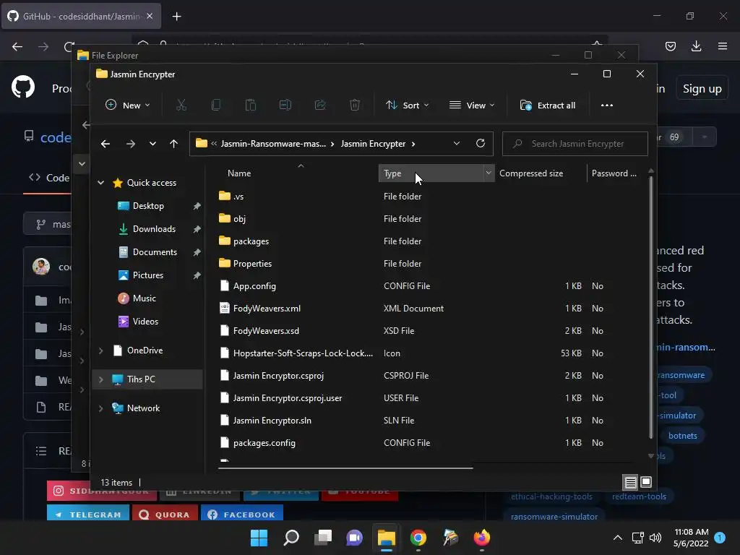
Task: Click the Share icon in toolbar
Action: [320, 106]
